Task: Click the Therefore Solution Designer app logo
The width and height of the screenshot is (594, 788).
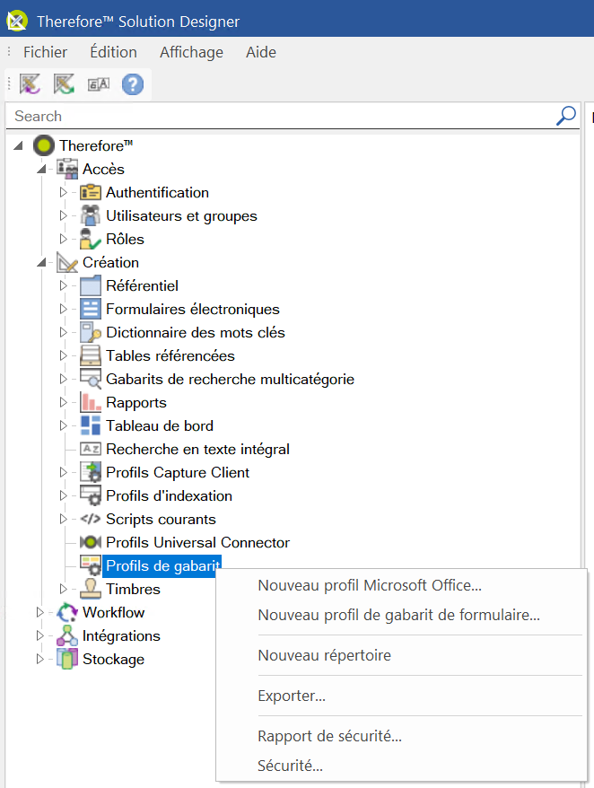Action: 16,21
